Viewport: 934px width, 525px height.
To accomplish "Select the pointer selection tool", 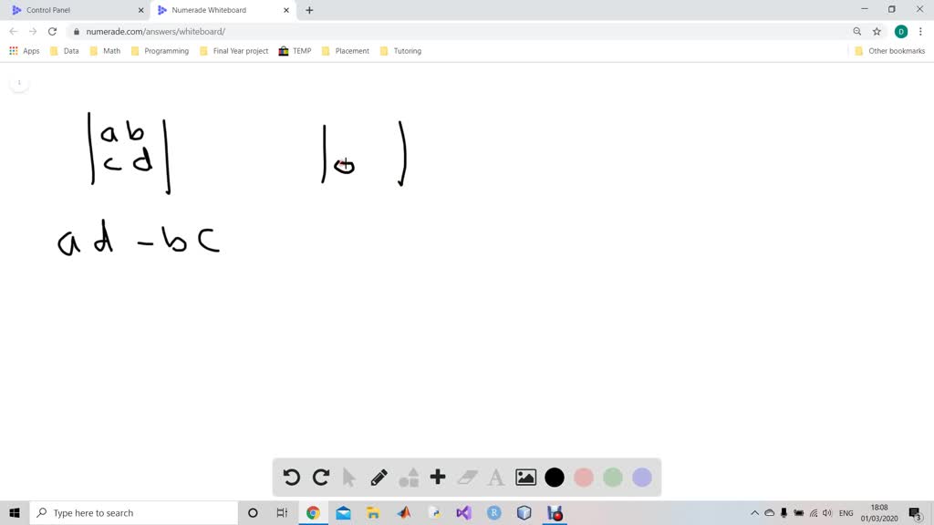I will click(350, 477).
